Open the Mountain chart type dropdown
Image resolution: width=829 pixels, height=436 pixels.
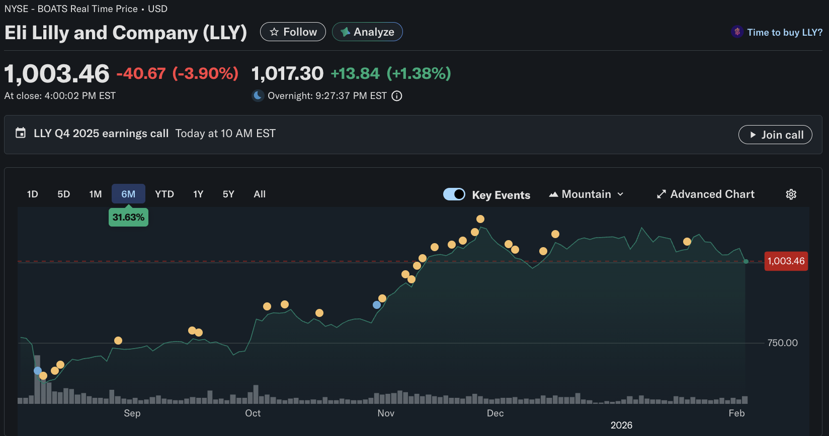[x=587, y=194]
